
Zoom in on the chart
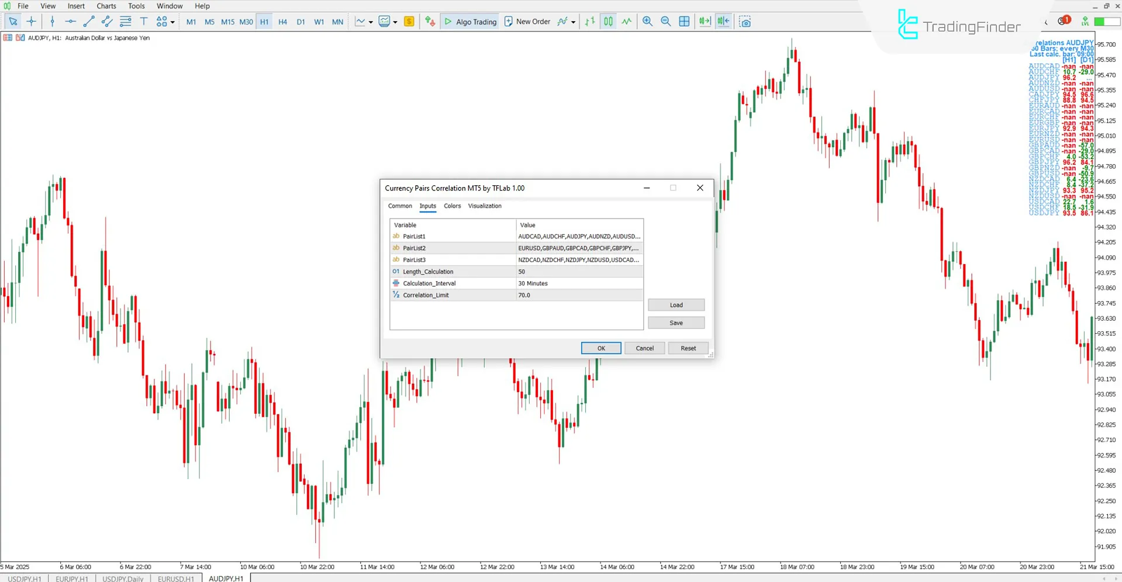pyautogui.click(x=647, y=21)
